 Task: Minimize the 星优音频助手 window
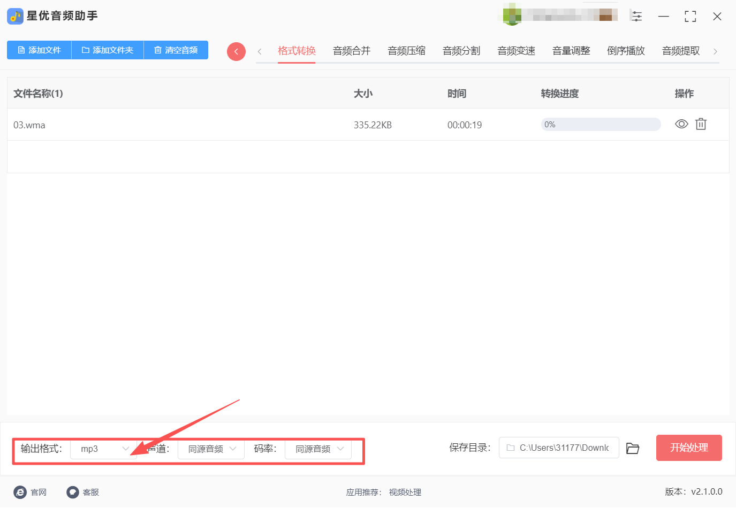664,17
